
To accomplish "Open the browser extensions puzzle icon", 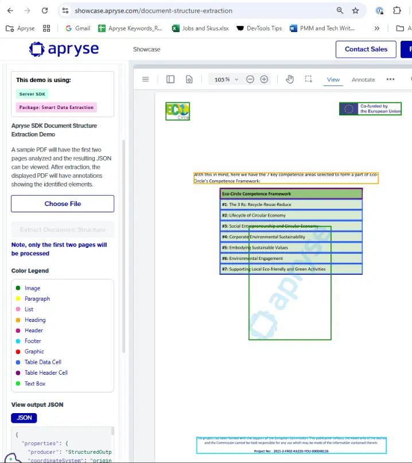I will click(397, 11).
